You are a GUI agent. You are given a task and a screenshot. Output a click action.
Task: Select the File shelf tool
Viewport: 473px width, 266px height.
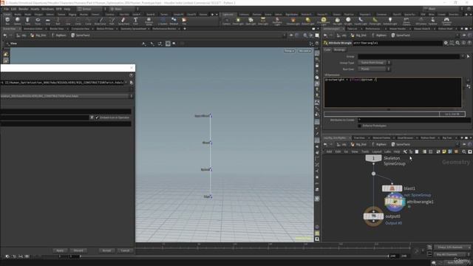pos(184,21)
